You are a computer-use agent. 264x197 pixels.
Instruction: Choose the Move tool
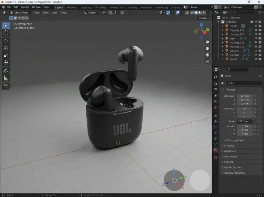(6, 41)
